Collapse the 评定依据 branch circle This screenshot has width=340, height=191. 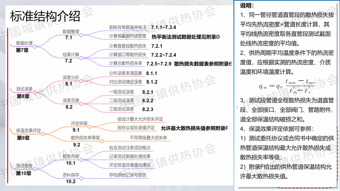point(90,127)
